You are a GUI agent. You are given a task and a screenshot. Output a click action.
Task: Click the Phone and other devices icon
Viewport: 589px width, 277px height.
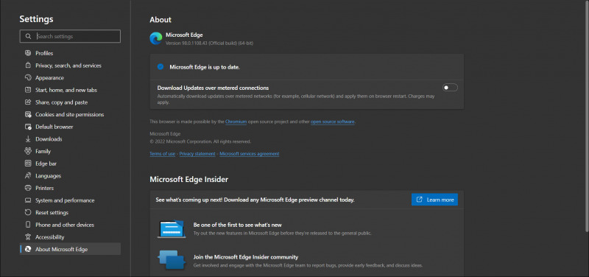tap(28, 225)
